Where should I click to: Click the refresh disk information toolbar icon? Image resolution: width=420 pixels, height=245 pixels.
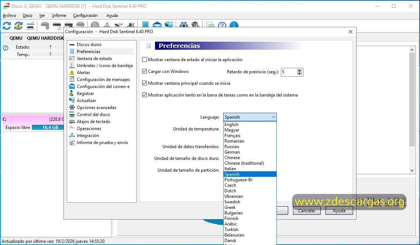7,26
